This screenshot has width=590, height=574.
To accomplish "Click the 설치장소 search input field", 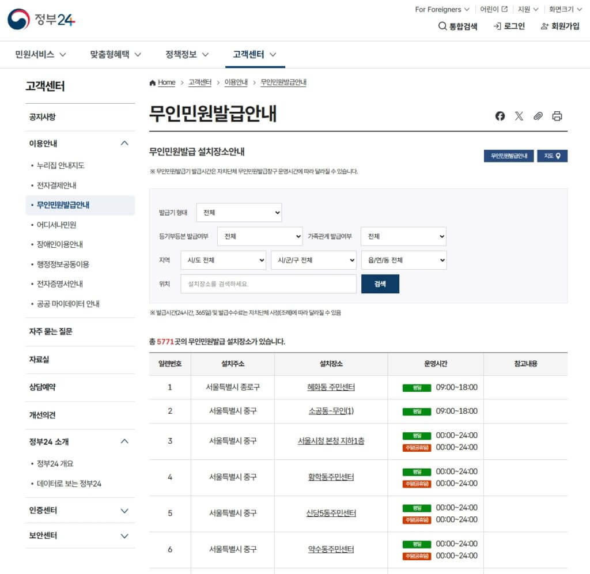I will [268, 284].
